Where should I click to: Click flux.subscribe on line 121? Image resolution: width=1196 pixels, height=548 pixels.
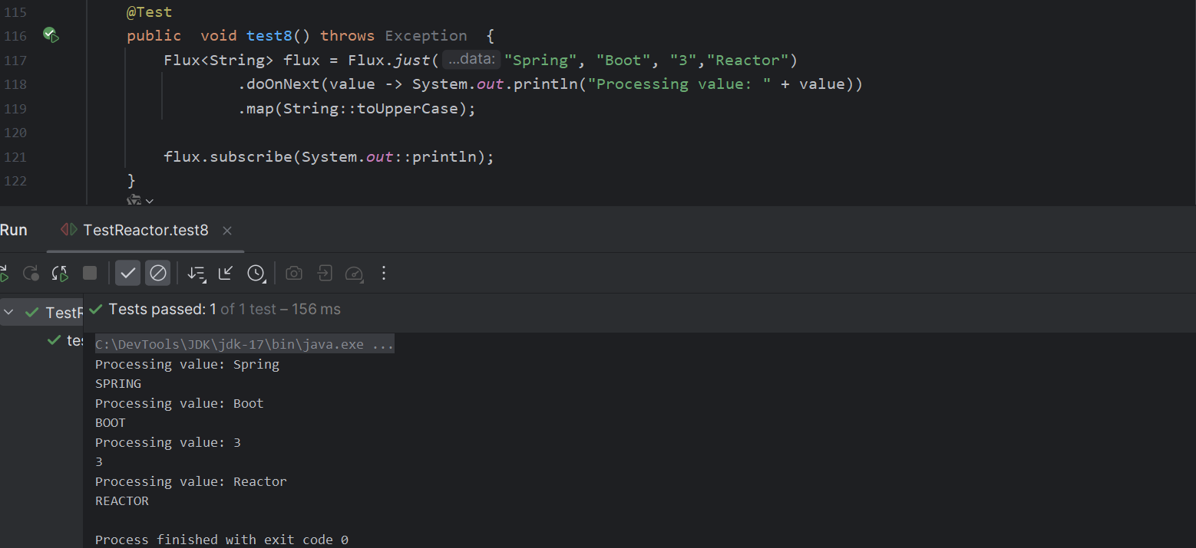point(229,156)
